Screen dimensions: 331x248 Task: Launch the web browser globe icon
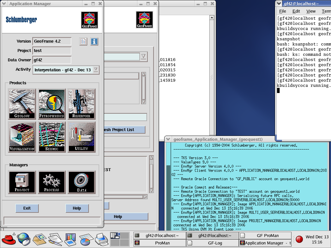coord(24,239)
